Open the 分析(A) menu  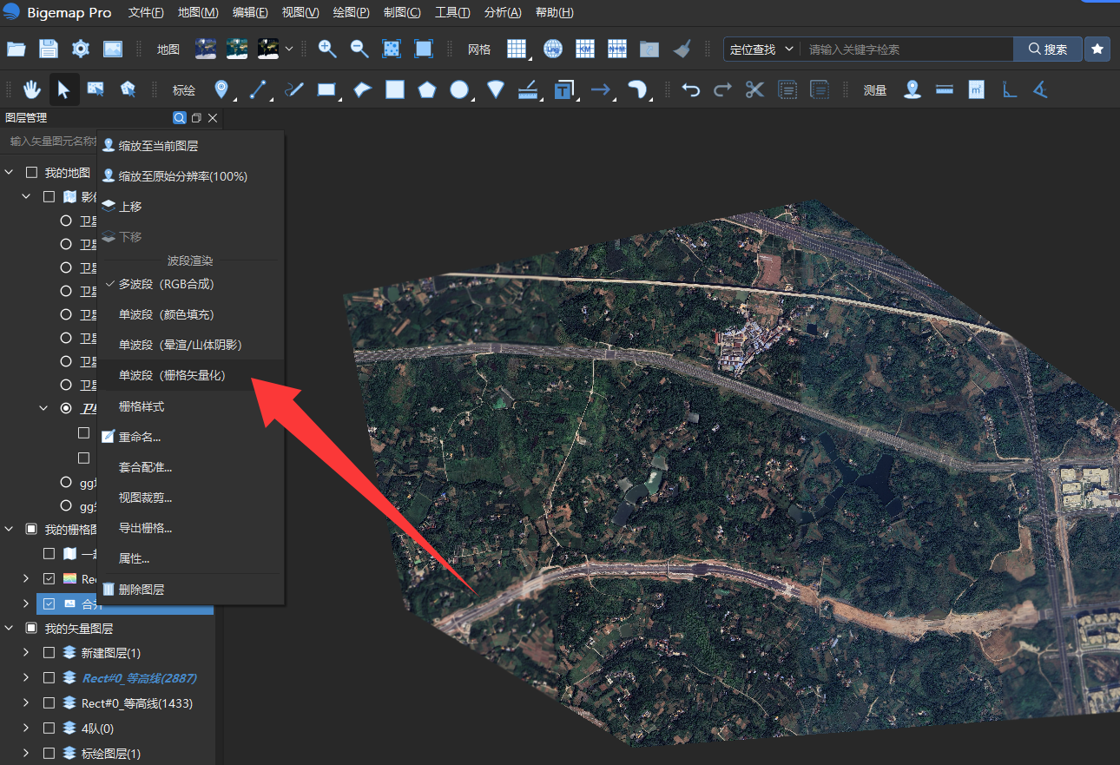pyautogui.click(x=503, y=13)
